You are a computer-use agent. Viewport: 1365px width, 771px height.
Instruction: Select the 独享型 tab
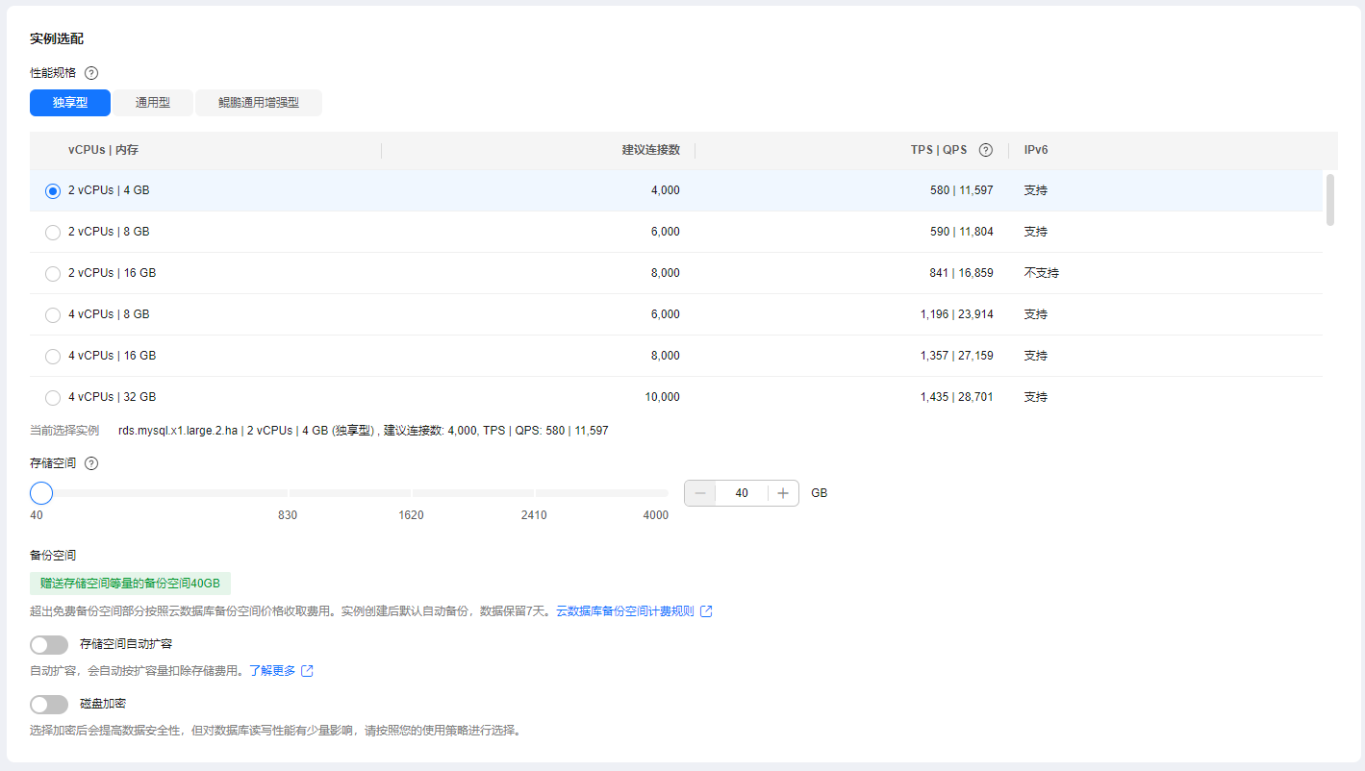[70, 103]
